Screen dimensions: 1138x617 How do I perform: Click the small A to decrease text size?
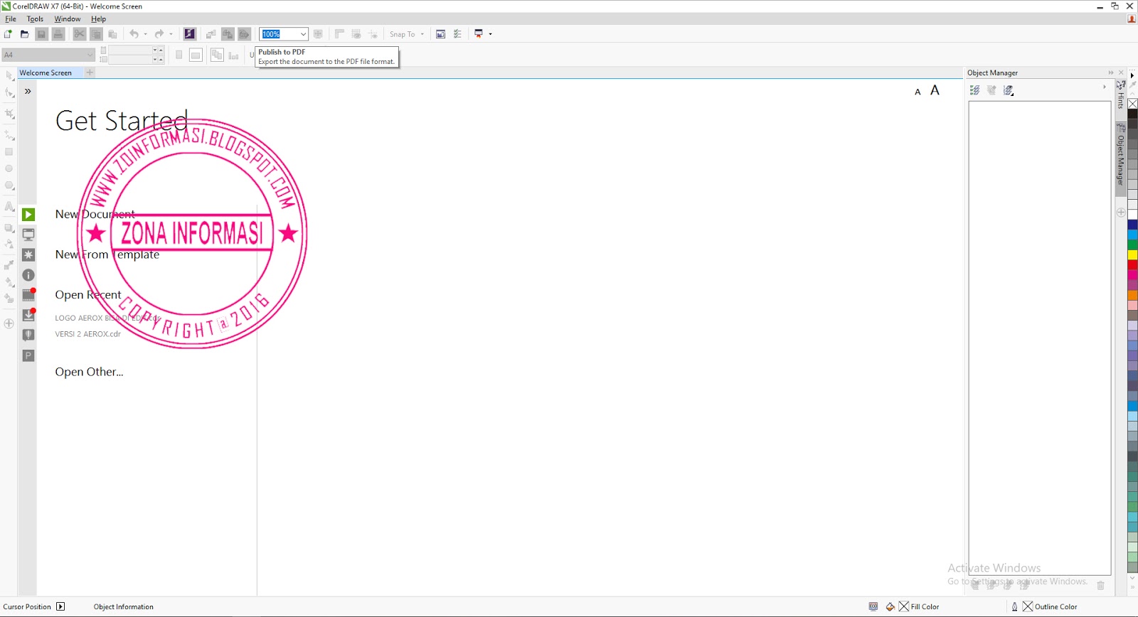(918, 92)
